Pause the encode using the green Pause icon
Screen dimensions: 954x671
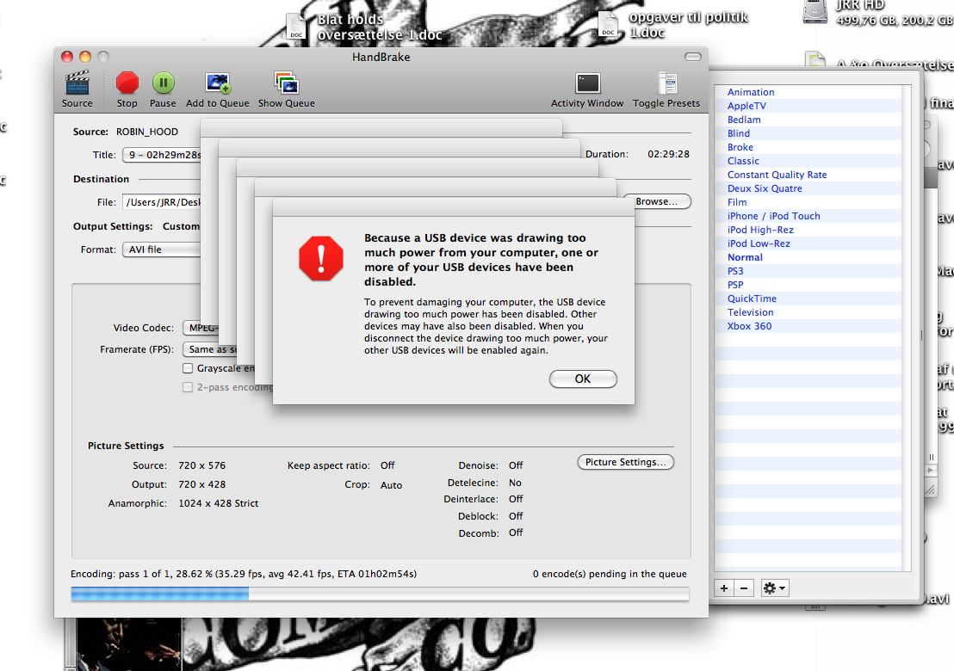tap(163, 83)
